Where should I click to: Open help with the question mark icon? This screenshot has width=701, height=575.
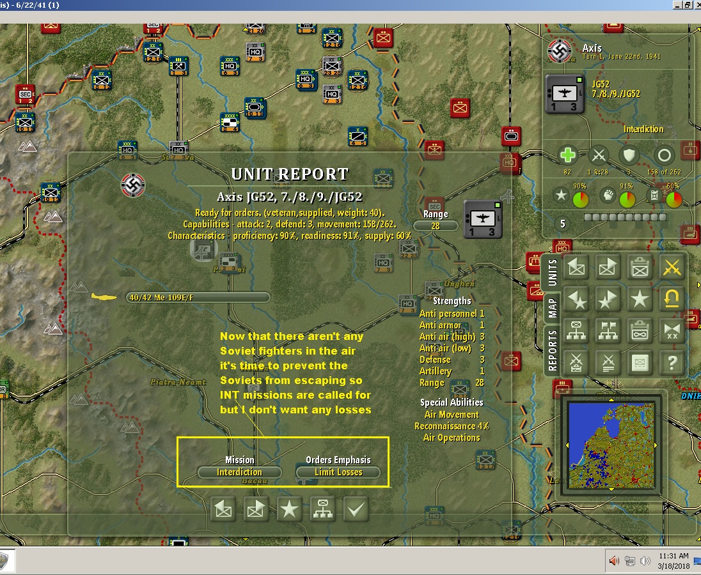[x=672, y=362]
